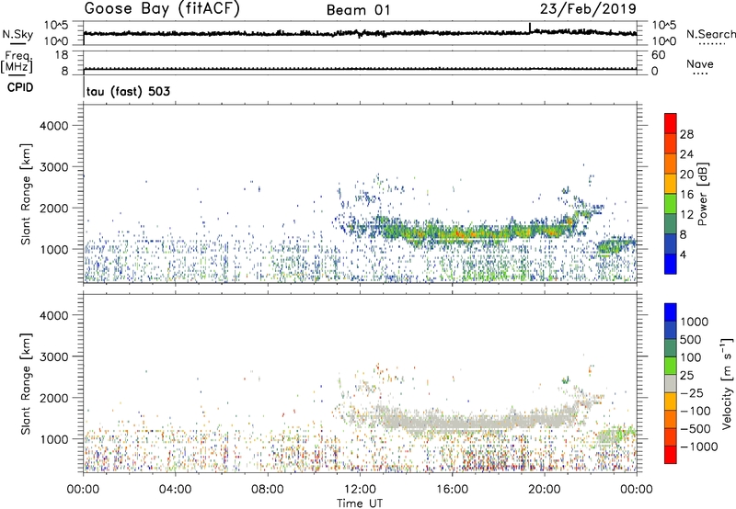736x509 pixels.
Task: Click the gray −25 to 25 Velocity swatch
Action: click(671, 383)
